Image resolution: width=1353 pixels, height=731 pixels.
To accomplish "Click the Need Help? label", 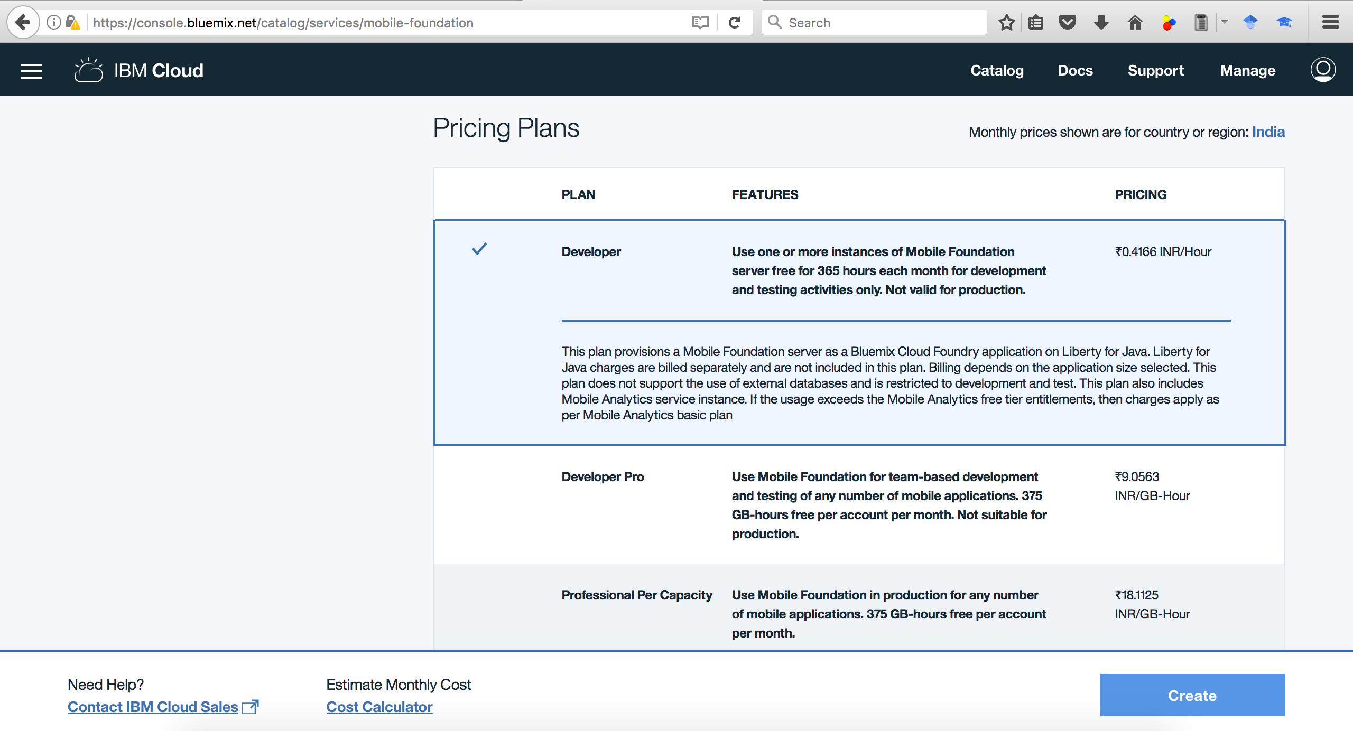I will click(x=106, y=685).
